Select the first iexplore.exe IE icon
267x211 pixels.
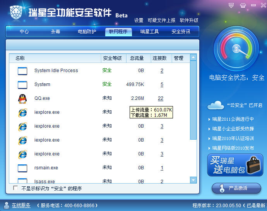coord(22,113)
